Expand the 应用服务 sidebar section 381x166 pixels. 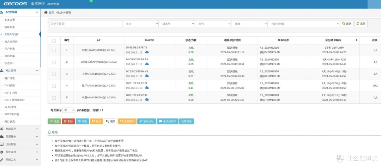[37, 137]
